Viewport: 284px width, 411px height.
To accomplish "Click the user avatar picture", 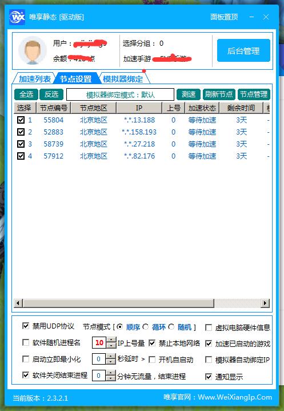I will pos(33,50).
